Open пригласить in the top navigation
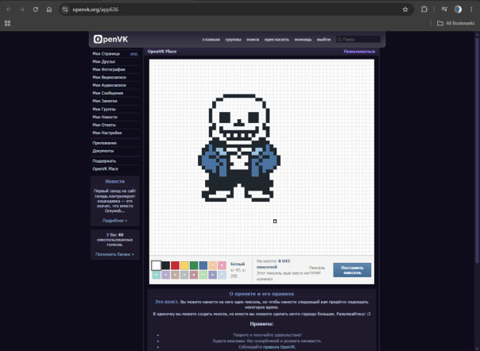 coord(277,40)
